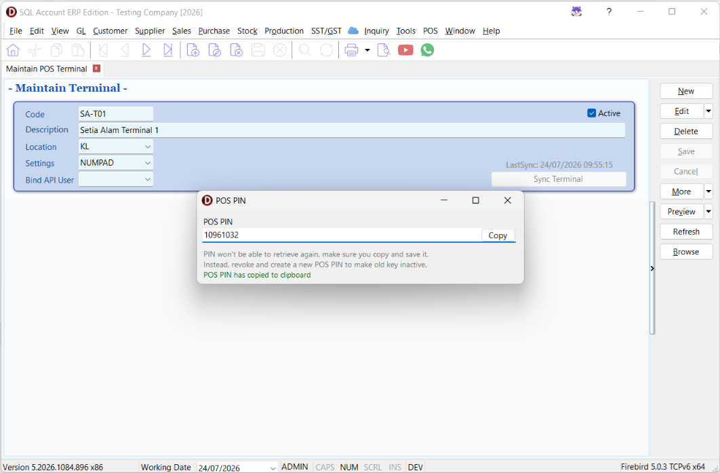
Task: Click 'POS PIN has copied to clipboard' message
Action: pos(257,275)
